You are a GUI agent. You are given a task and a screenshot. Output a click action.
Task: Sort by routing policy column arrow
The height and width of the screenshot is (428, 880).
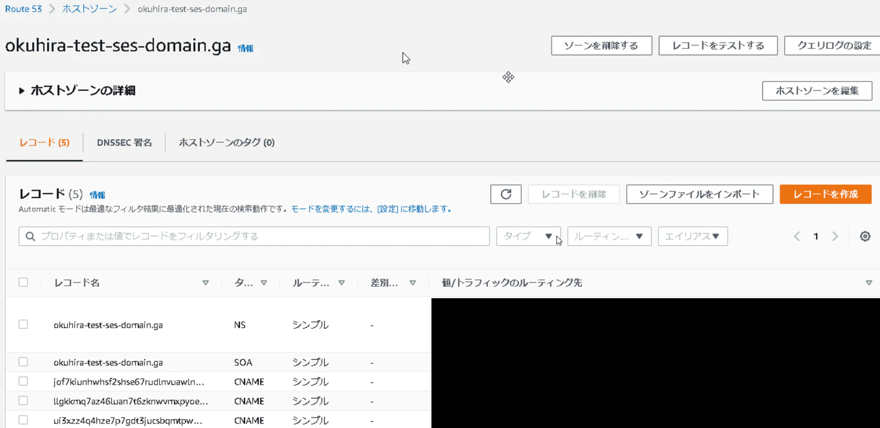[x=341, y=283]
